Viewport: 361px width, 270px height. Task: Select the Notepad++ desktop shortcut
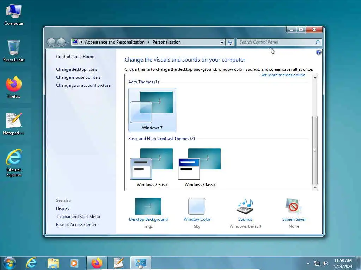pos(14,124)
